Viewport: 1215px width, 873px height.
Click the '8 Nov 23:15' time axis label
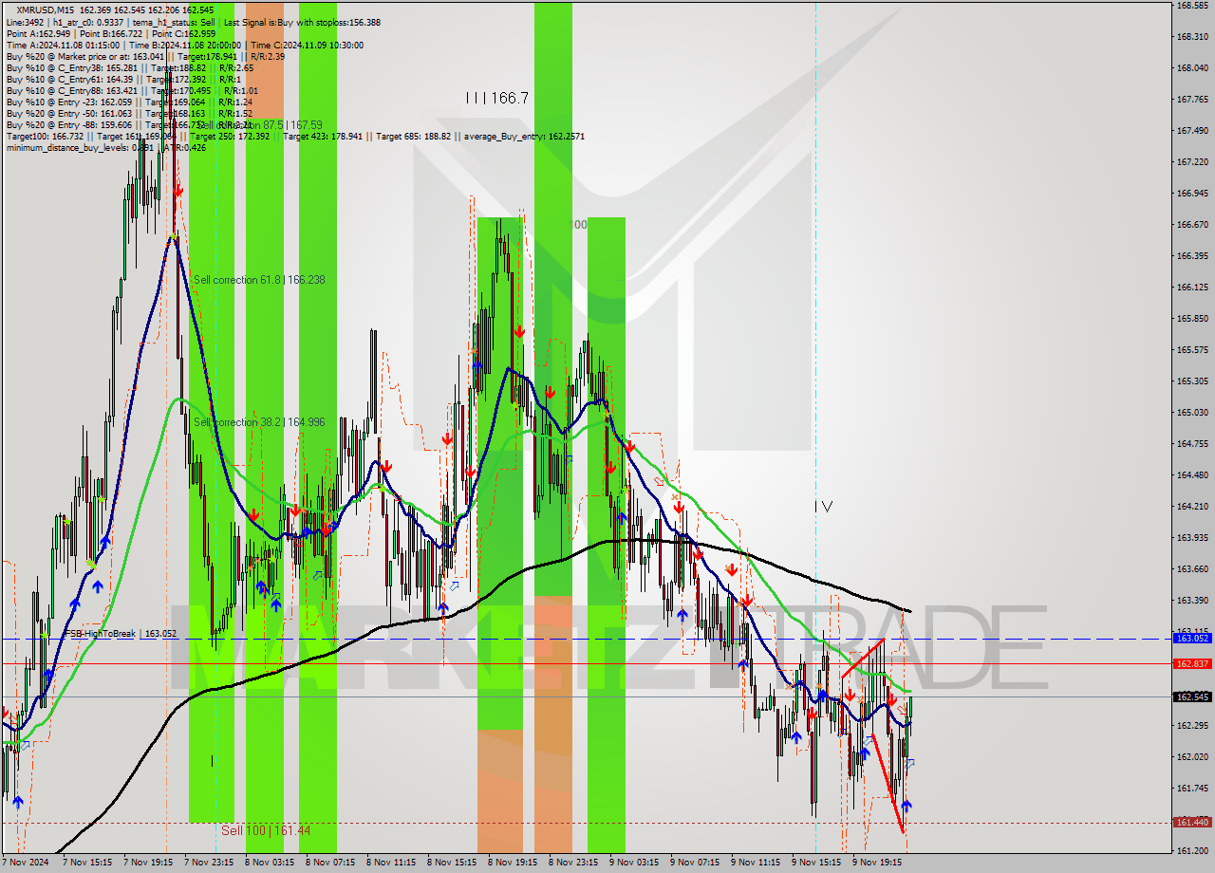573,864
